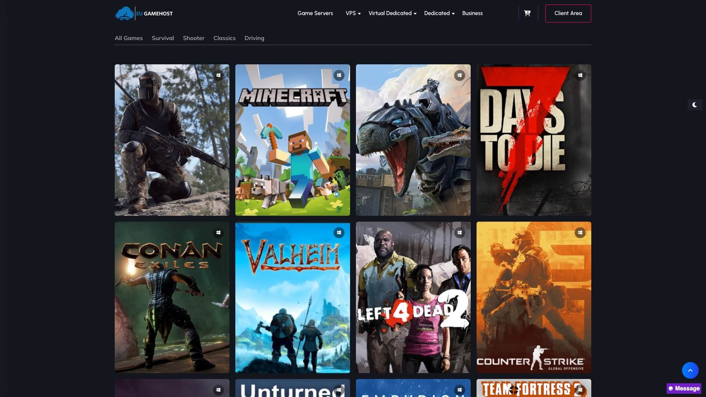Image resolution: width=706 pixels, height=397 pixels.
Task: Click Windows icon on 7 Days to Die card
Action: point(580,75)
